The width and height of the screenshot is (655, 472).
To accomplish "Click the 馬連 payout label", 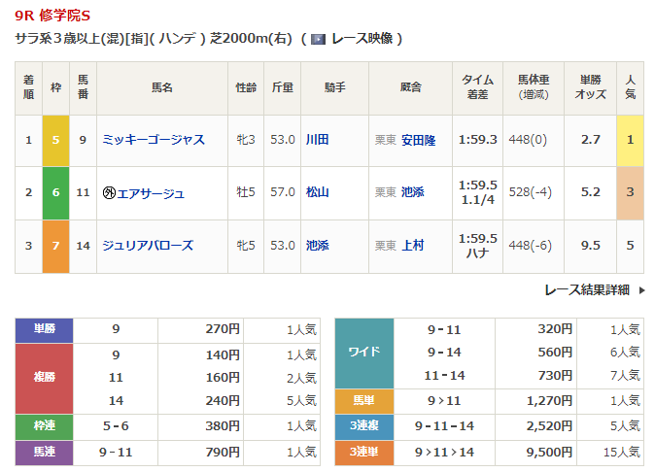I will (x=44, y=451).
